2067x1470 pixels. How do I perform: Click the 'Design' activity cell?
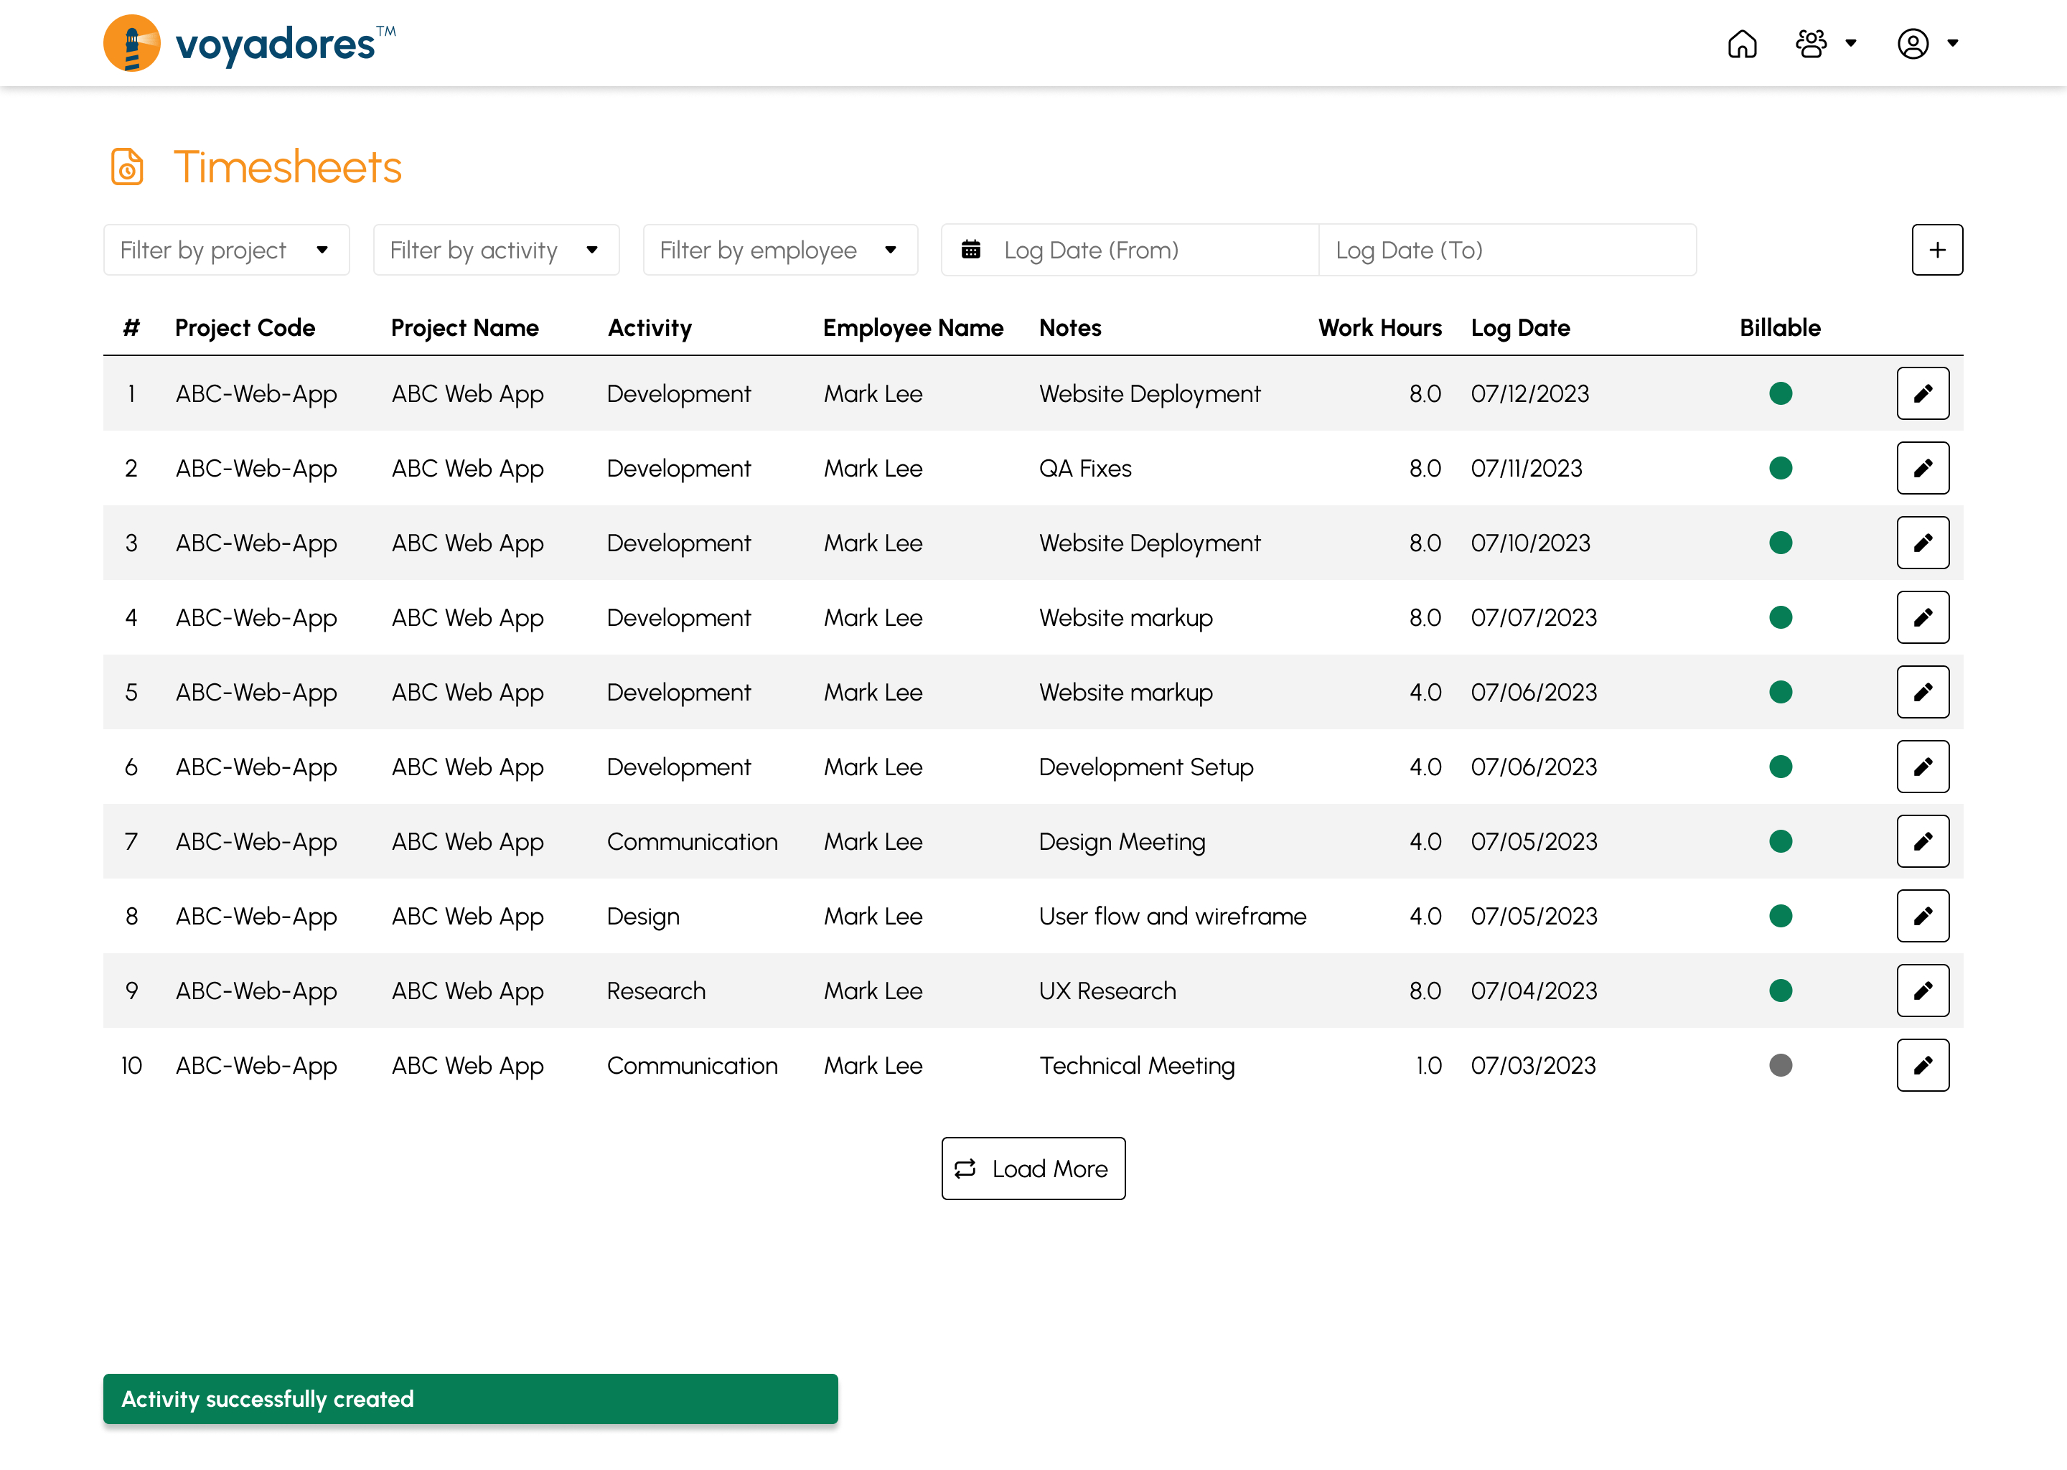pos(642,916)
